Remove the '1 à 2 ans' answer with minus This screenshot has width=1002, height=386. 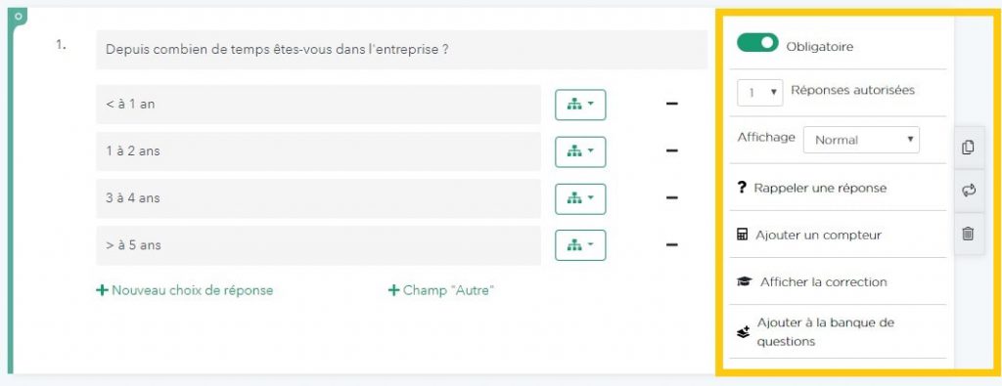point(671,151)
